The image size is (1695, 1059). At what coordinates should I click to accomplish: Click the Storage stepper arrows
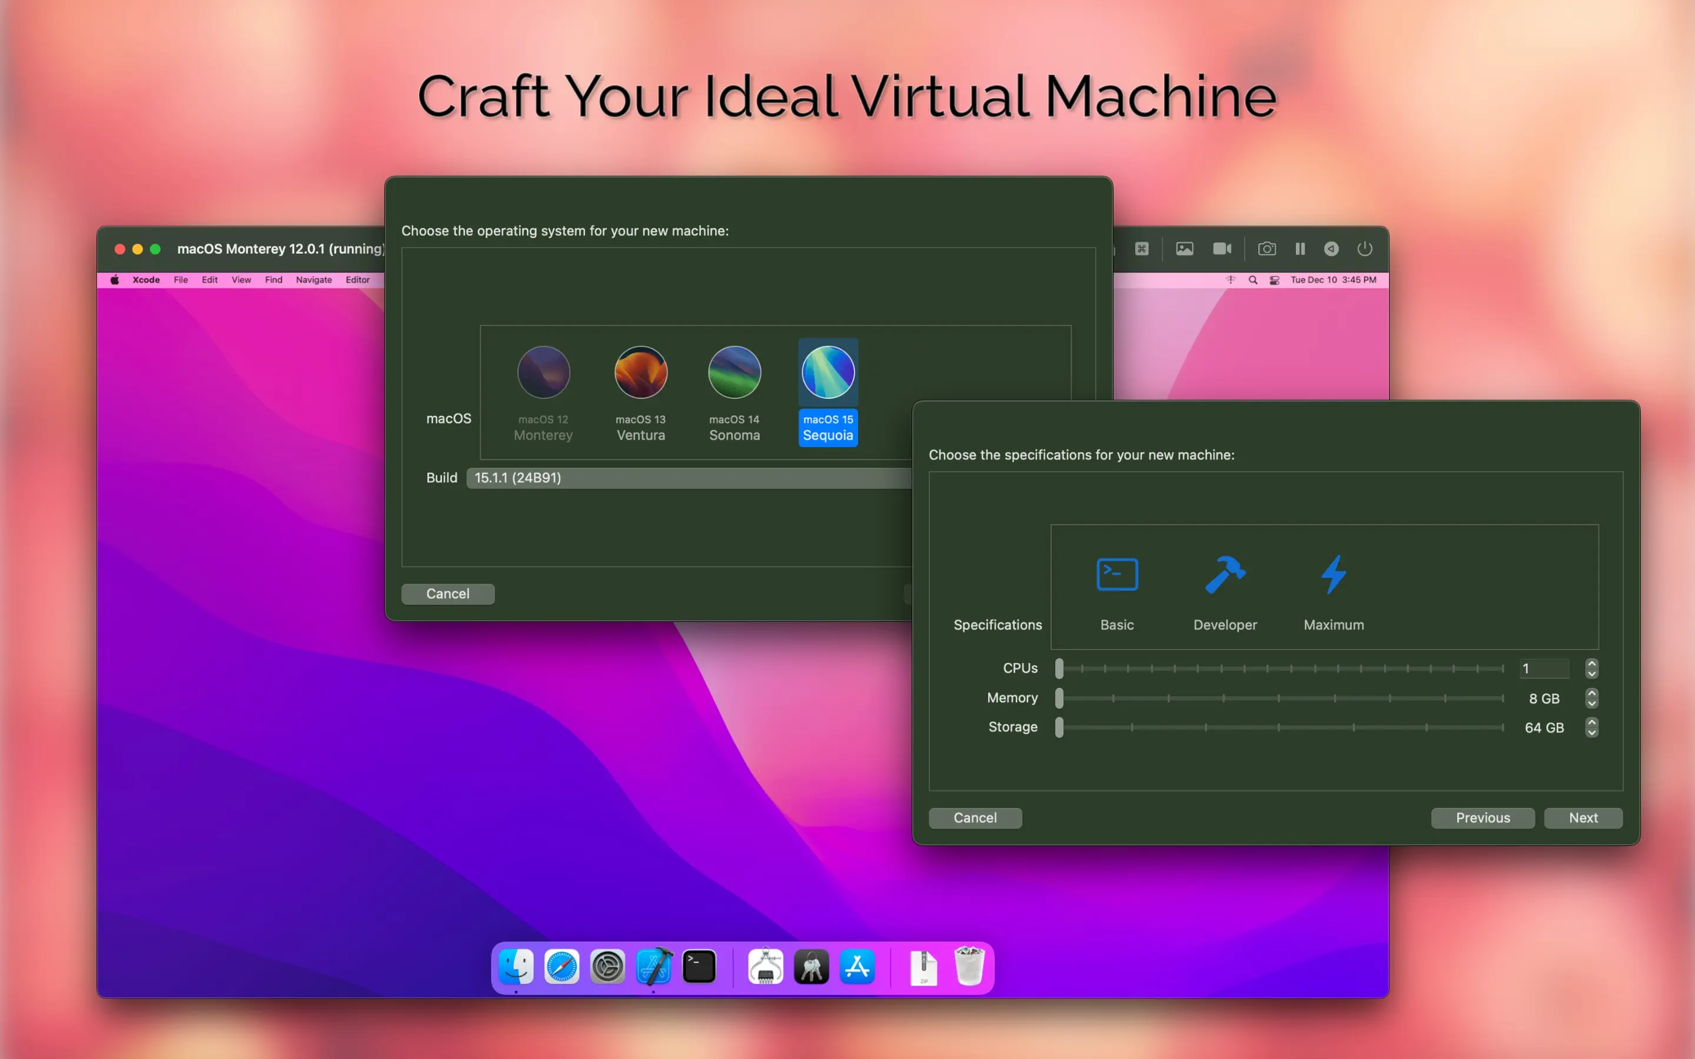(x=1591, y=727)
